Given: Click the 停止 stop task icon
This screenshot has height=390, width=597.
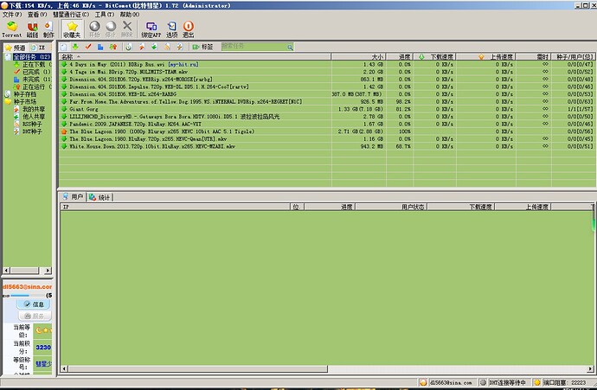Looking at the screenshot, I should (x=111, y=29).
